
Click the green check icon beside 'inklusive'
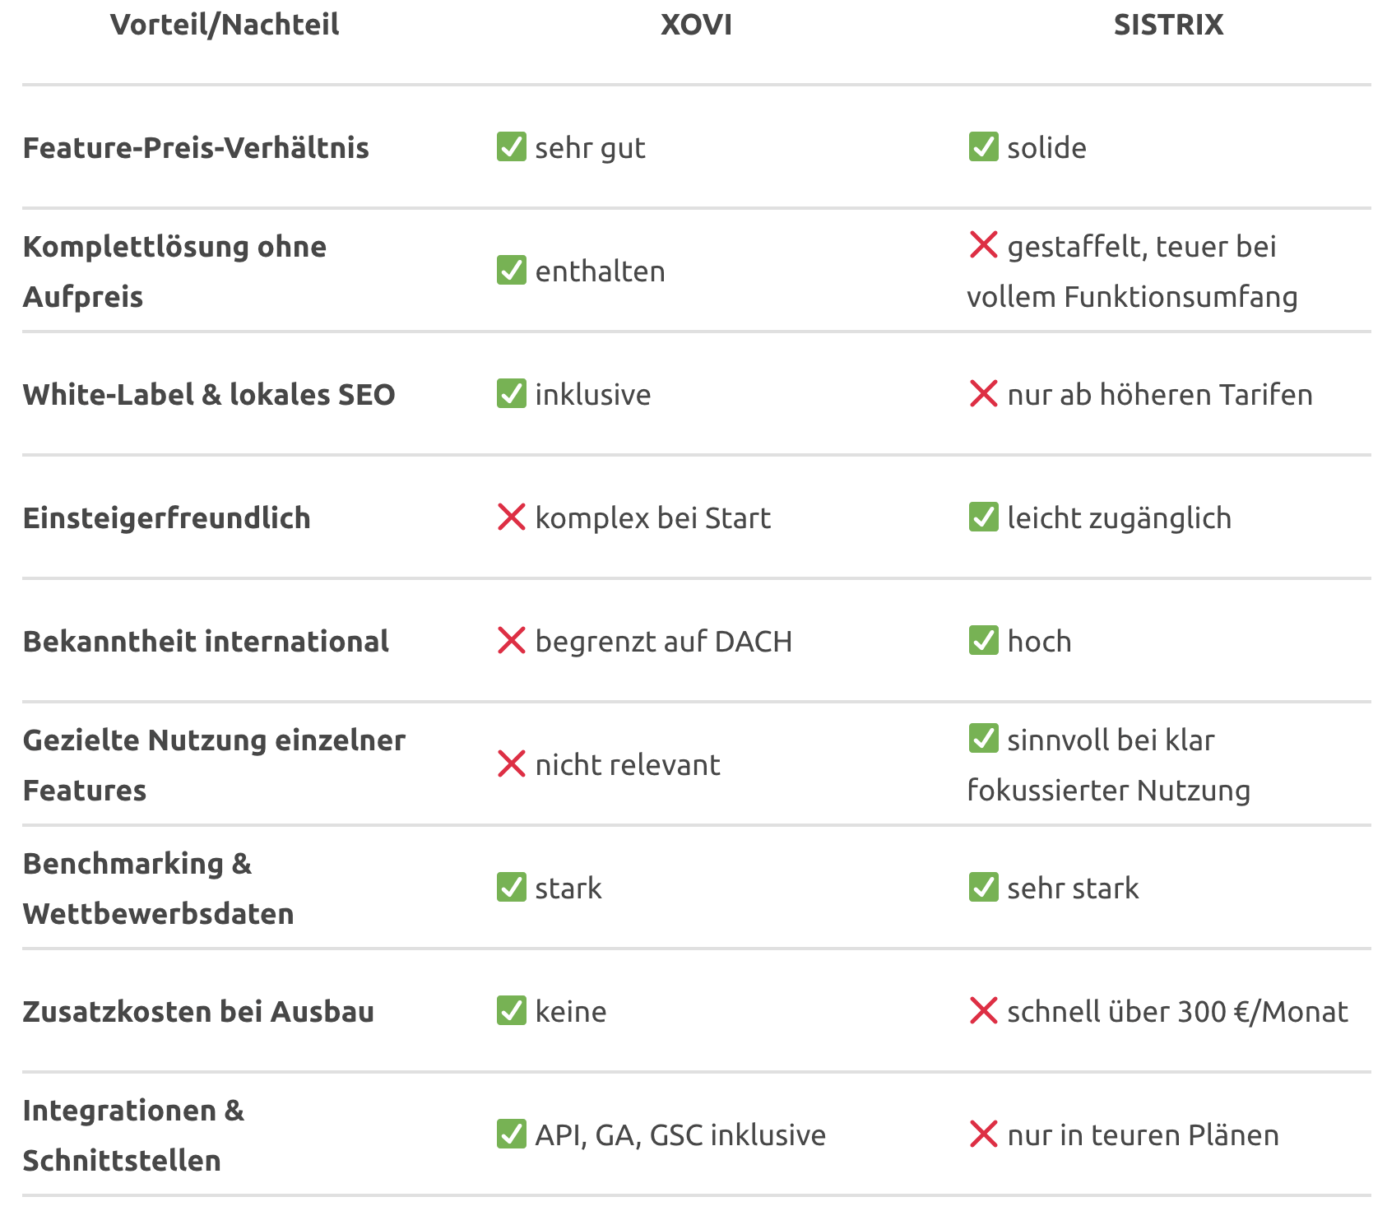click(x=511, y=393)
